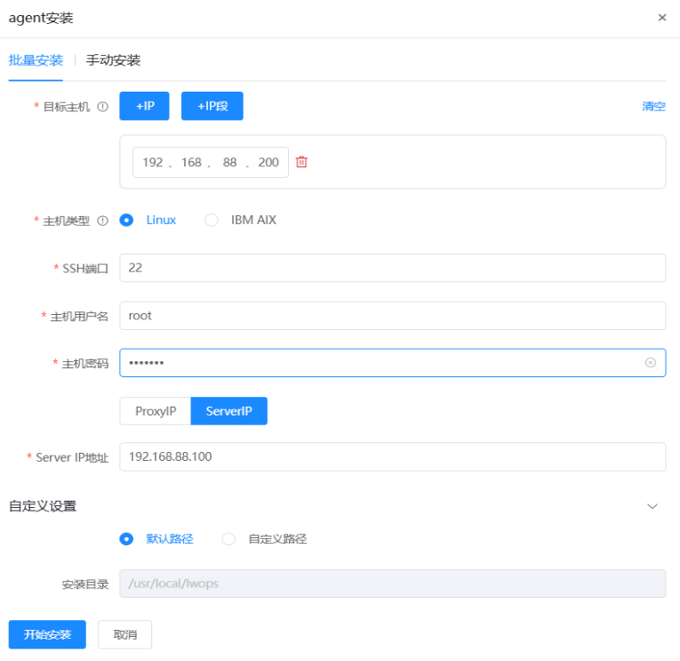Close the agent安装 dialog
The height and width of the screenshot is (661, 680).
tap(662, 18)
